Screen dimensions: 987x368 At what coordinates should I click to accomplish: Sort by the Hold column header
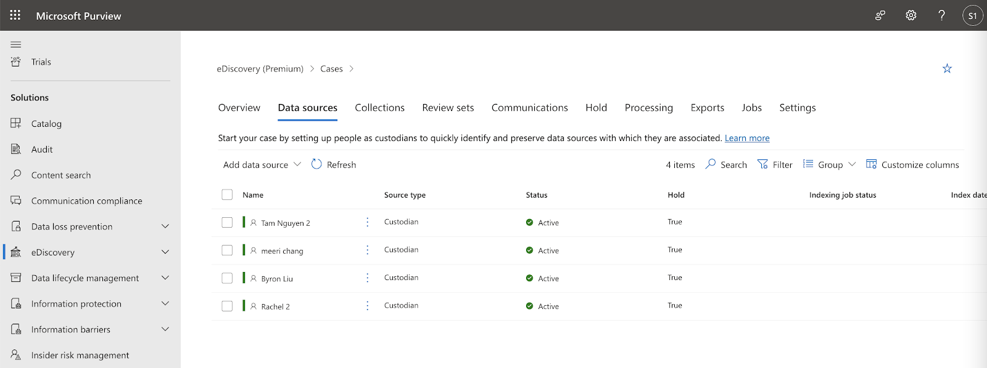(x=676, y=194)
